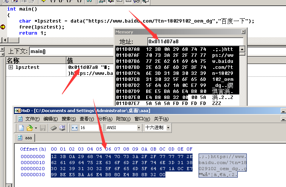This screenshot has width=286, height=187.
Task: Click the code editor horizontal scrollbar thumb
Action: click(x=14, y=40)
